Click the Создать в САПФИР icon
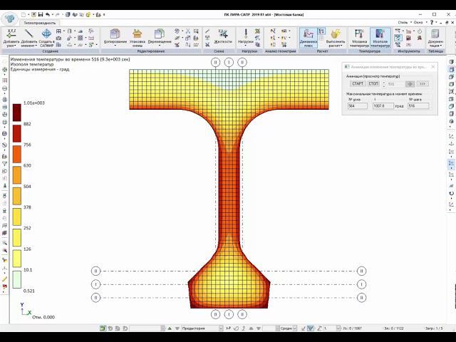Image resolution: width=456 pixels, height=342 pixels. coord(46,35)
